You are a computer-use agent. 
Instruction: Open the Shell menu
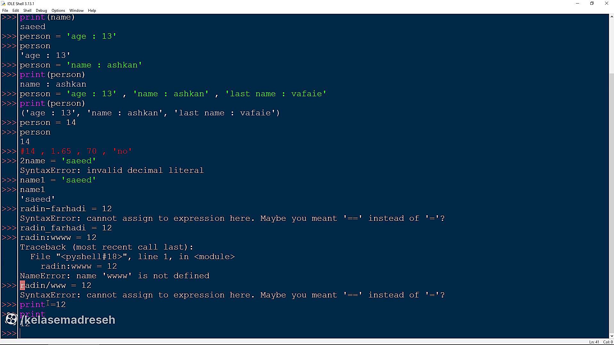tap(27, 11)
